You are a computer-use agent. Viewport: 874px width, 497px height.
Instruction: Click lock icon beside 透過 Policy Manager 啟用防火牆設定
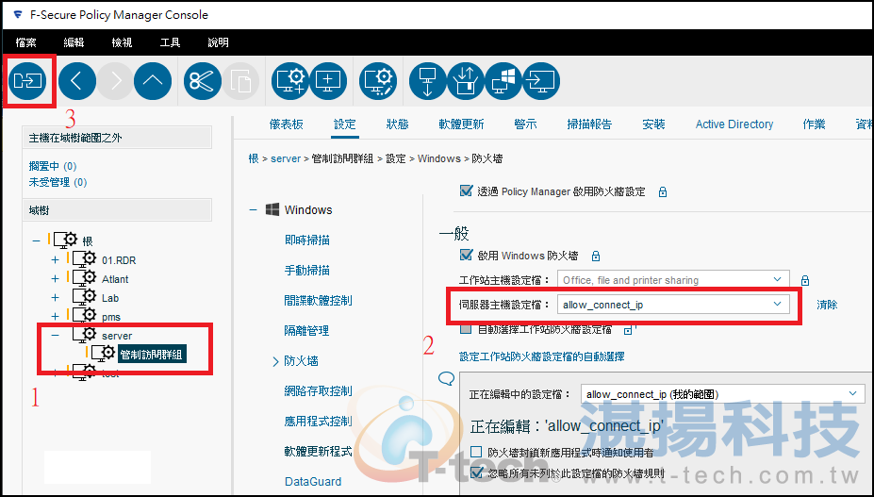[662, 191]
